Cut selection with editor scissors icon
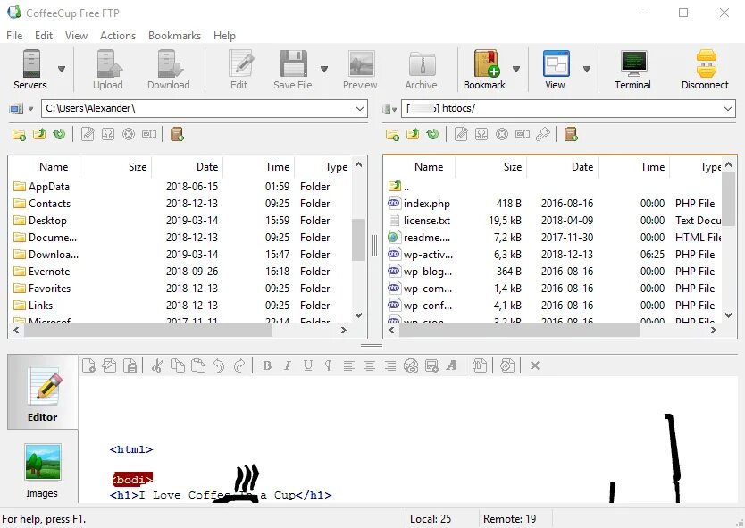Viewport: 745px width, 528px height. (157, 365)
